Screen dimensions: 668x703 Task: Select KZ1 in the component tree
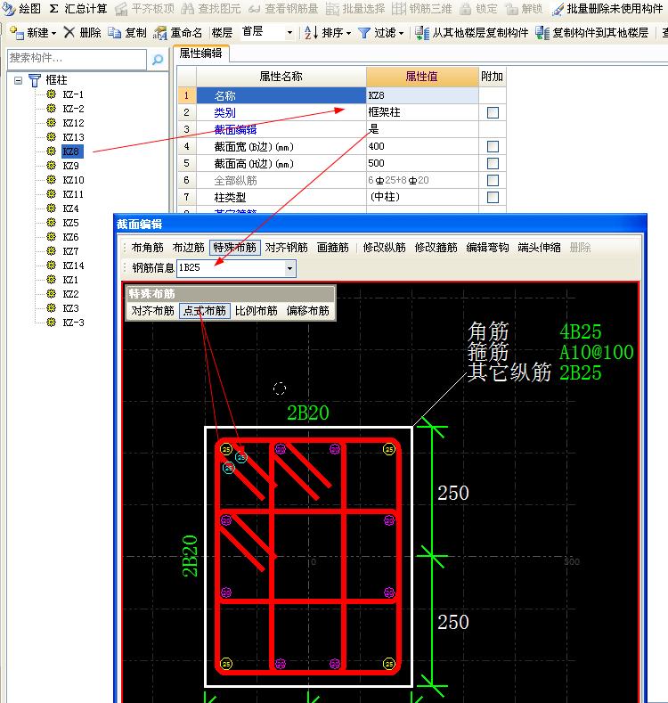(x=71, y=280)
